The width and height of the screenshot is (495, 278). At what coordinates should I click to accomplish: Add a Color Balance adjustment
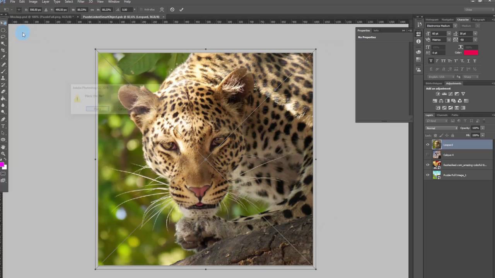tap(441, 101)
